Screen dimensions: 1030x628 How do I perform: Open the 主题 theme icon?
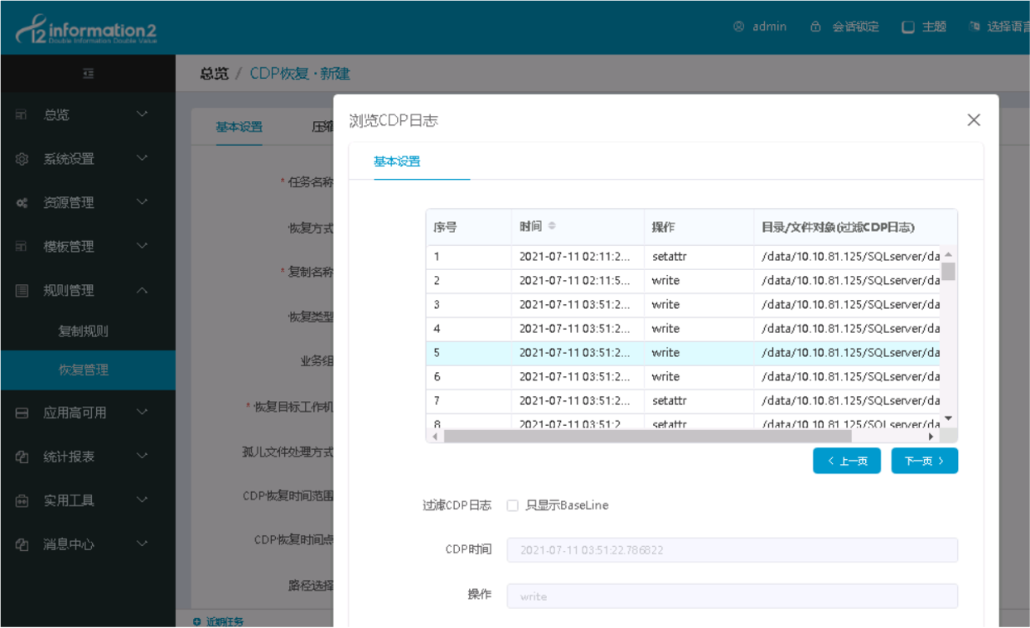[908, 27]
